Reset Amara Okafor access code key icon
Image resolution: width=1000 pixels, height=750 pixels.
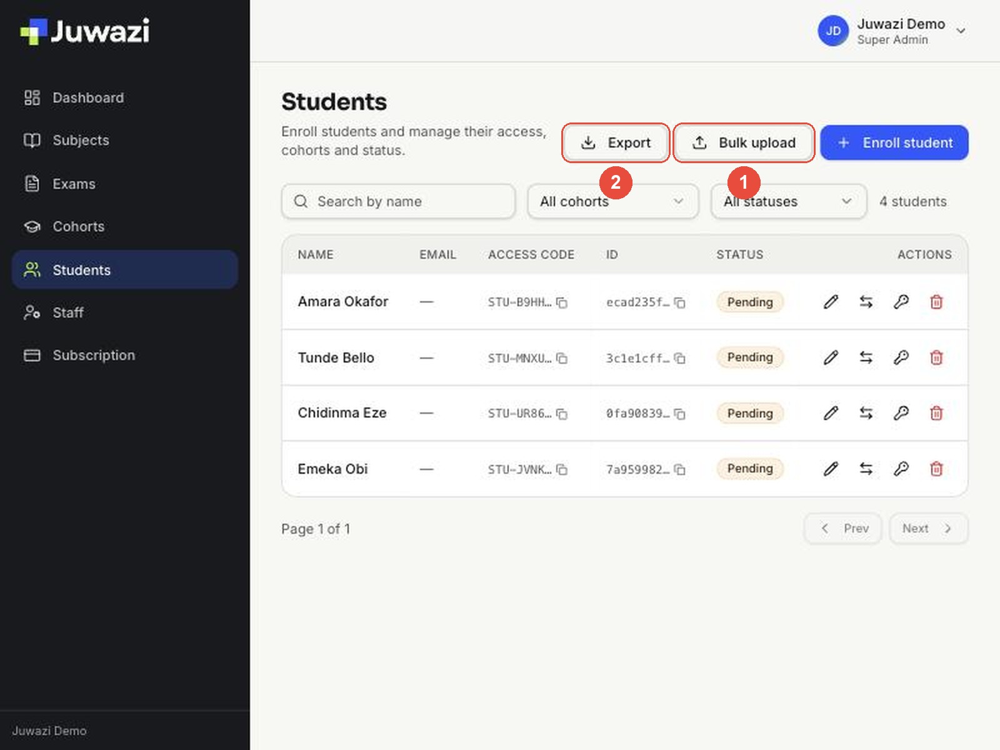(901, 302)
